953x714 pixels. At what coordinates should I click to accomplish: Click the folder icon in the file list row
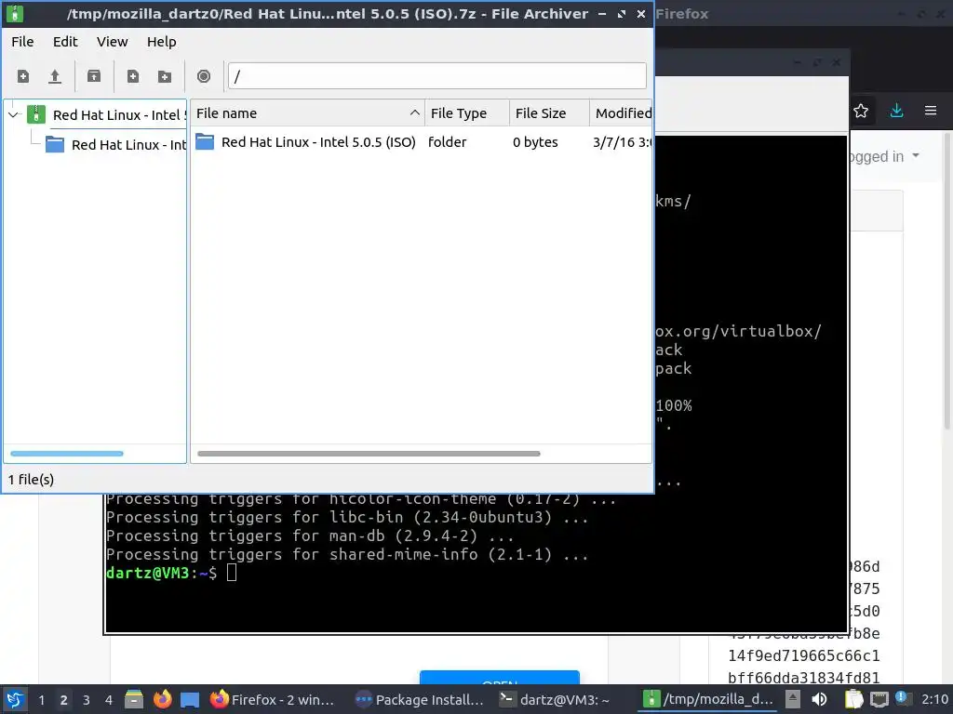(205, 142)
